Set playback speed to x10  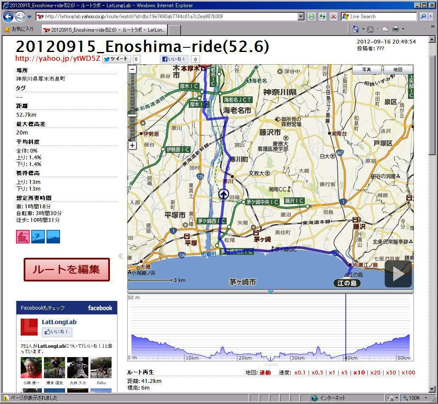(359, 372)
